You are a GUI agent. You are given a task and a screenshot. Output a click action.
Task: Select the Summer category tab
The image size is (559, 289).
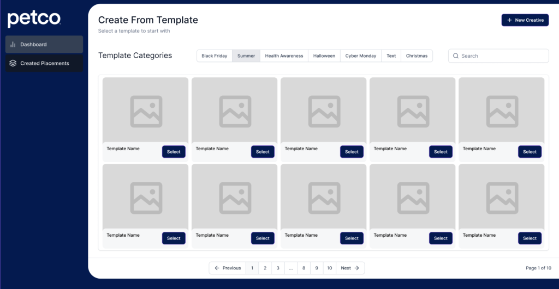pyautogui.click(x=246, y=56)
